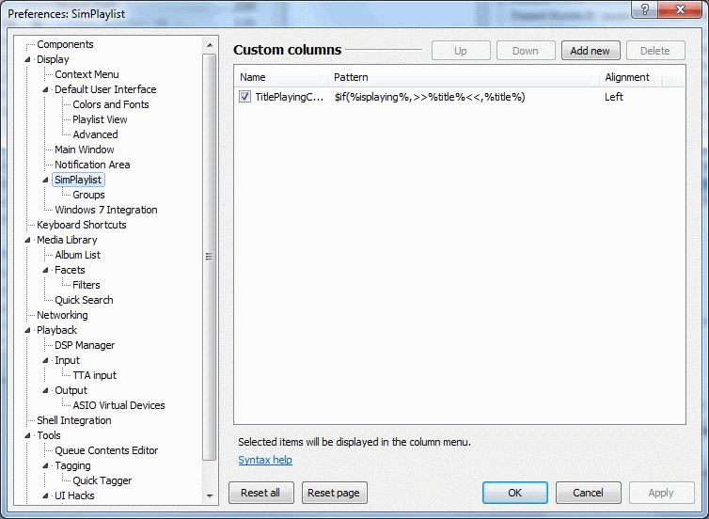Click the Cancel button

pos(589,493)
